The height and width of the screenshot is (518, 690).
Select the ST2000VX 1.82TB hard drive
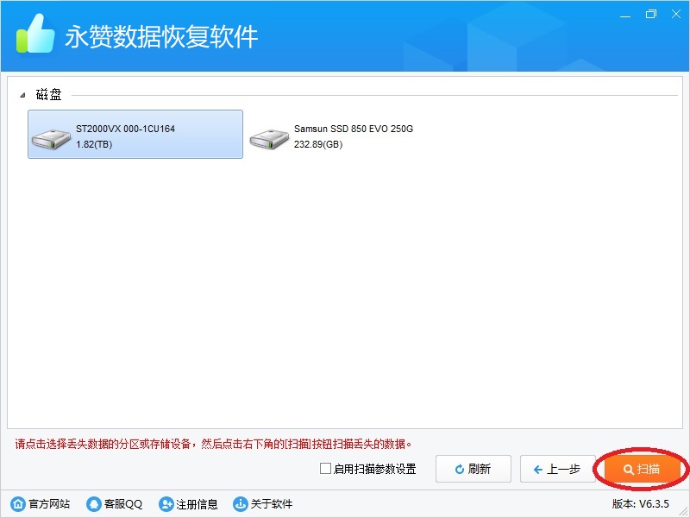(135, 135)
